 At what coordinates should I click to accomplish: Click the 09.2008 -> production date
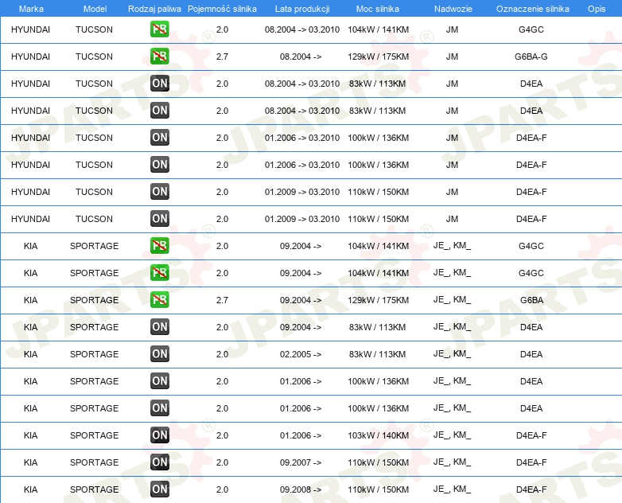coord(301,489)
